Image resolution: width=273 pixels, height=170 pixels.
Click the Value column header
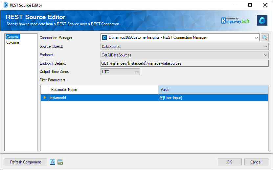coord(213,90)
